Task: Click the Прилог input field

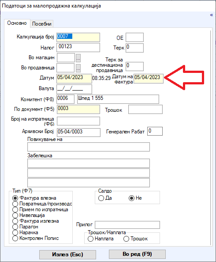Action: (127, 225)
